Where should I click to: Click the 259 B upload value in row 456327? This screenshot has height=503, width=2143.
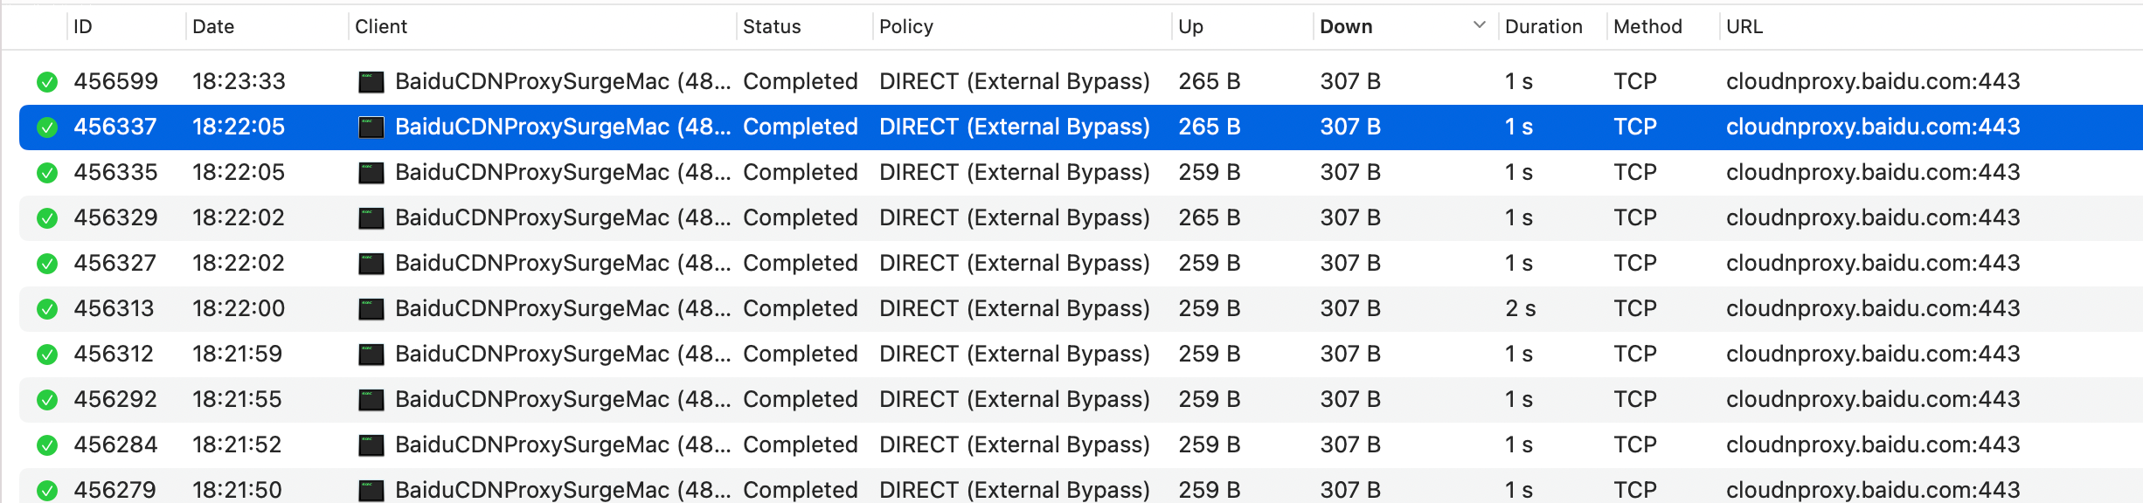pos(1210,263)
